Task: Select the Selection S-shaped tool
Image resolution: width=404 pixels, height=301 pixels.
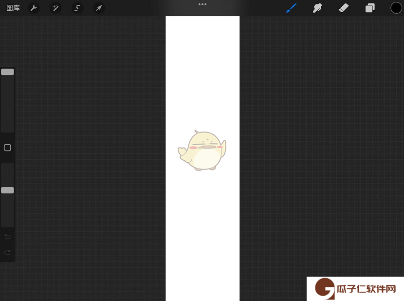Action: point(77,8)
